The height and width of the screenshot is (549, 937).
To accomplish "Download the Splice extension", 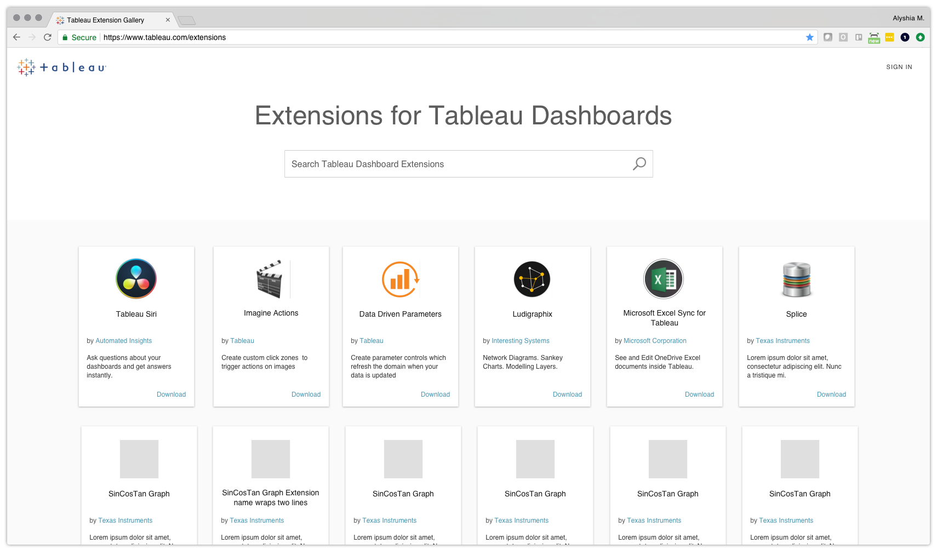I will coord(831,394).
